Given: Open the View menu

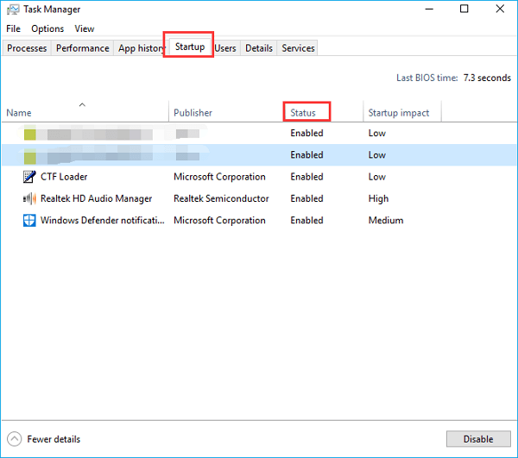Looking at the screenshot, I should [85, 28].
